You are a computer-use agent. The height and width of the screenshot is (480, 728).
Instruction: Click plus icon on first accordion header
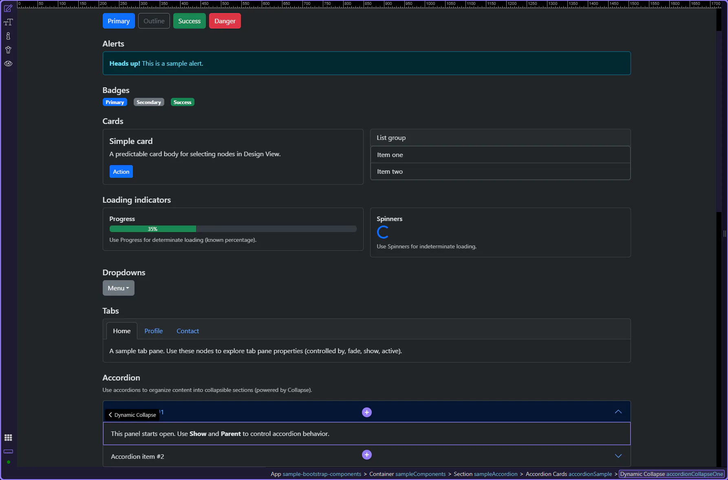[366, 412]
